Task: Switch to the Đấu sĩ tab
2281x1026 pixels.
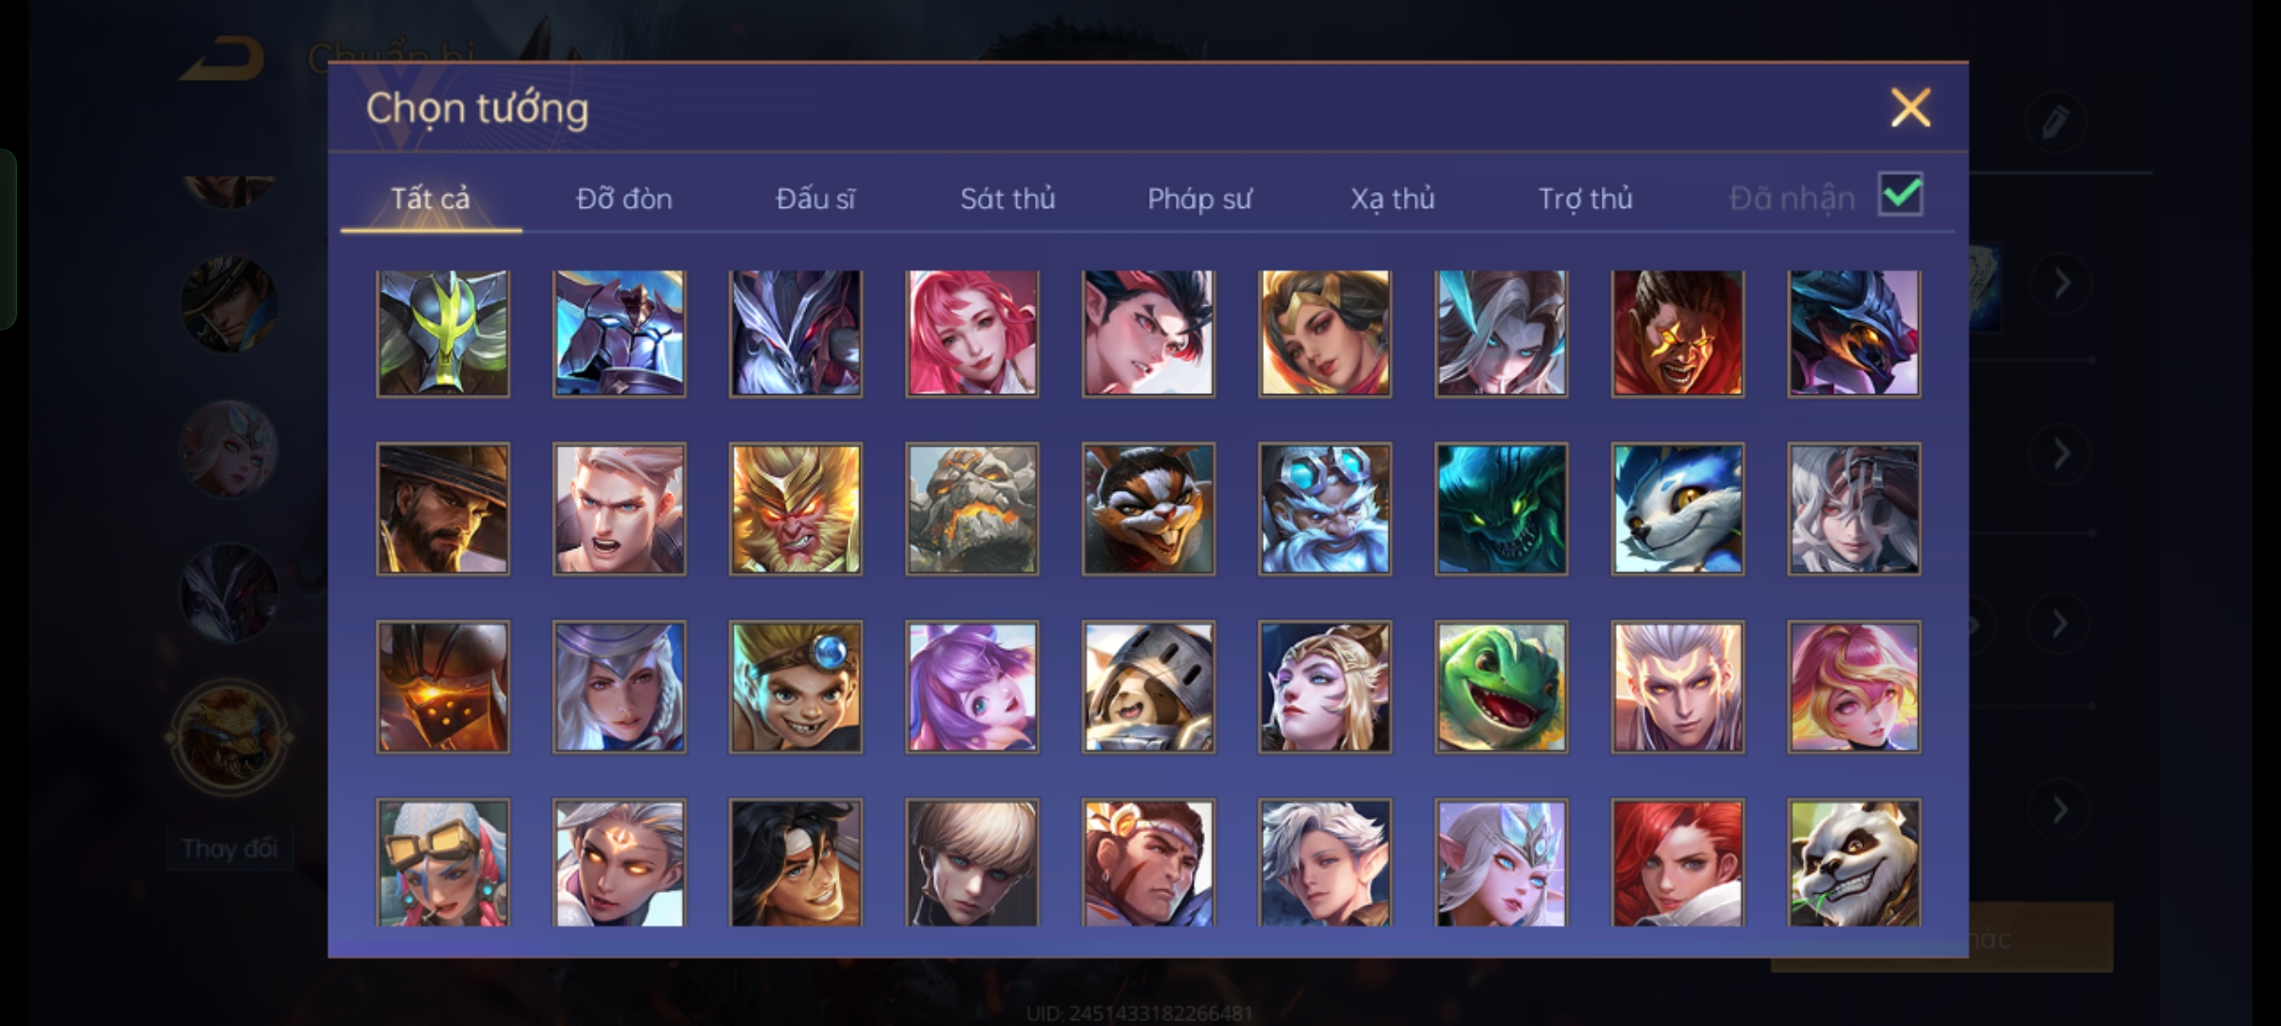Action: pos(815,199)
